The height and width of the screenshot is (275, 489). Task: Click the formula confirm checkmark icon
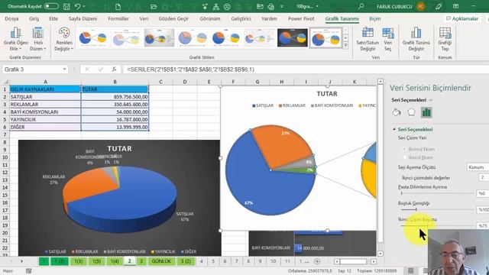[x=100, y=70]
